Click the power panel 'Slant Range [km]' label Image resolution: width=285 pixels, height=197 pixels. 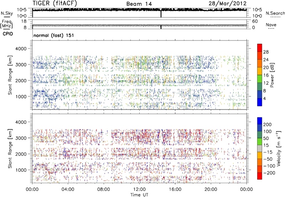(x=10, y=75)
